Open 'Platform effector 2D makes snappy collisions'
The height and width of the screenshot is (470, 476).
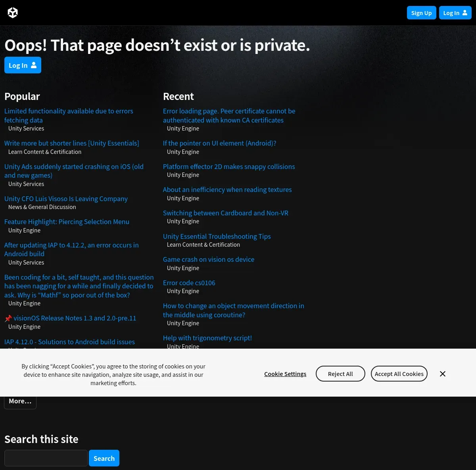click(229, 167)
